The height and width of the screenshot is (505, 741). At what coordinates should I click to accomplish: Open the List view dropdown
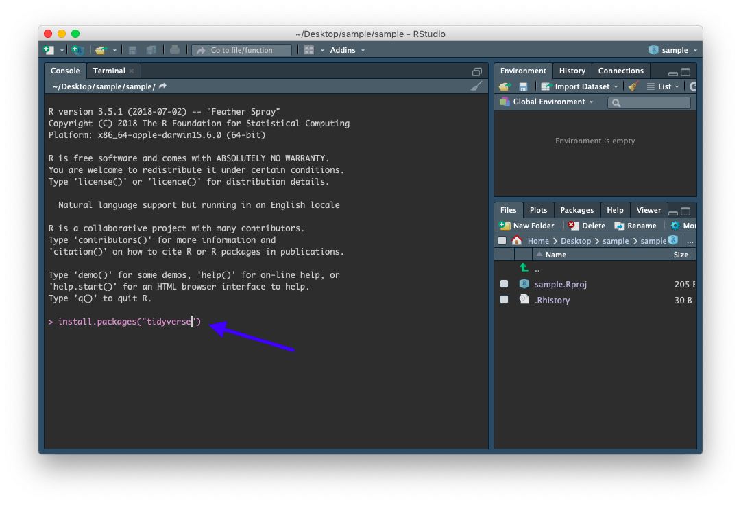coord(663,86)
